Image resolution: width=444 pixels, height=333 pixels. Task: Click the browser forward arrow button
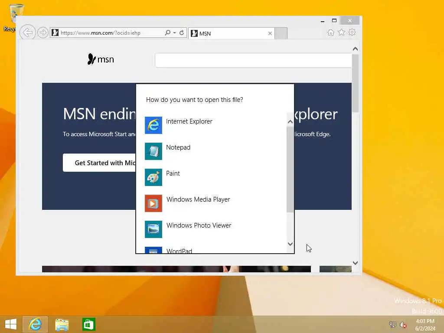[x=43, y=33]
